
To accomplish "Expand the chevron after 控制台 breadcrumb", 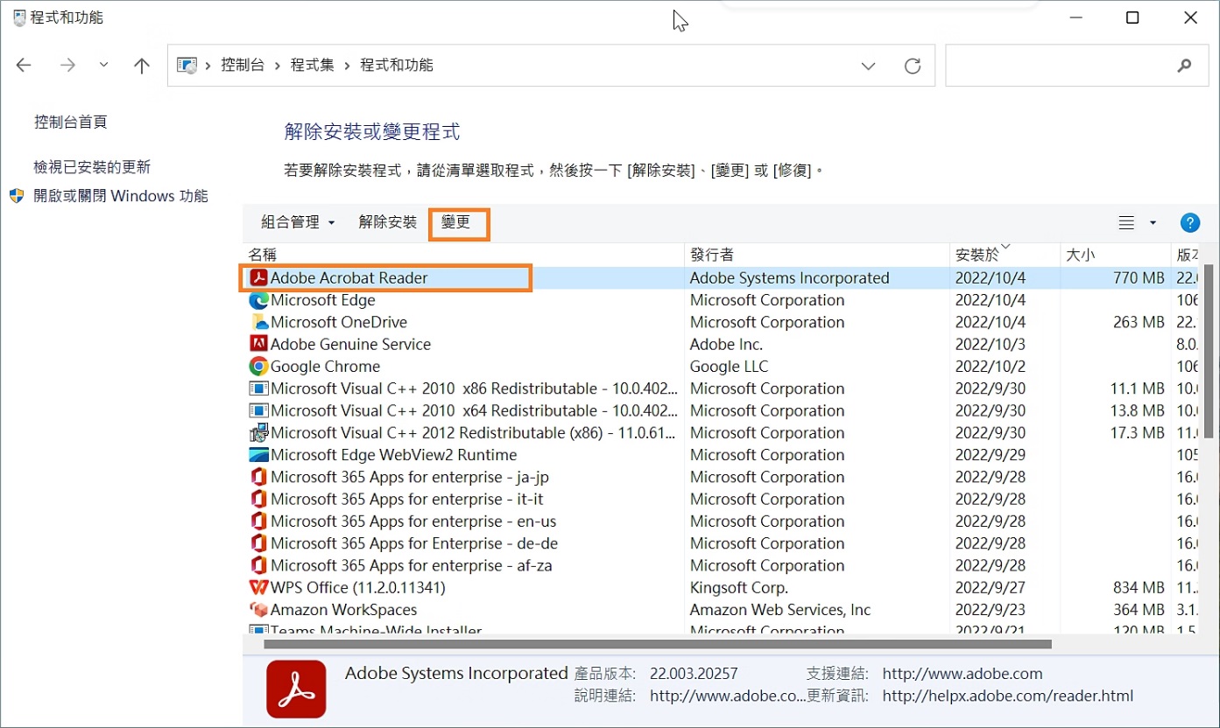I will pyautogui.click(x=277, y=66).
